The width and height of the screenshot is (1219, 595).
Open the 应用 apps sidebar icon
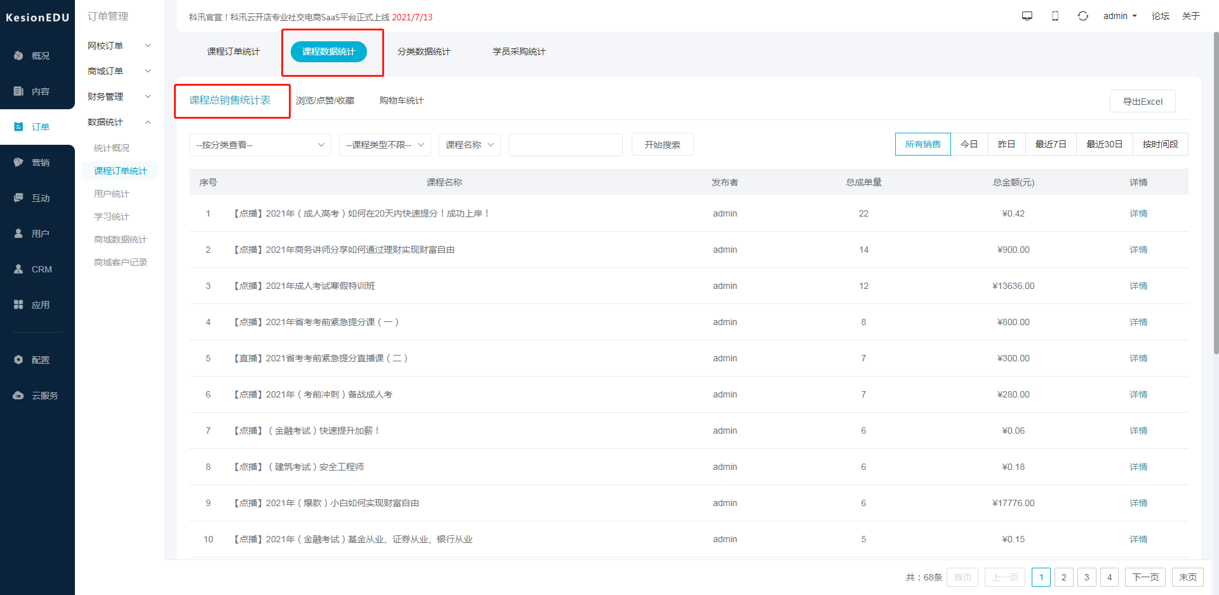pyautogui.click(x=18, y=305)
